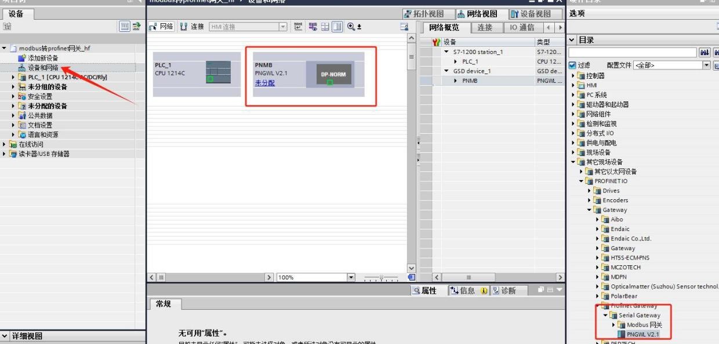Click the 网络 network button in the toolbar
The height and width of the screenshot is (344, 719).
click(x=162, y=27)
